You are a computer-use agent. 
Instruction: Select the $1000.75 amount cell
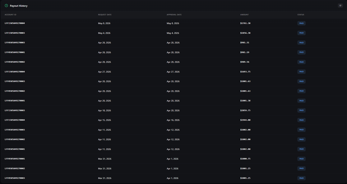[x=245, y=159]
